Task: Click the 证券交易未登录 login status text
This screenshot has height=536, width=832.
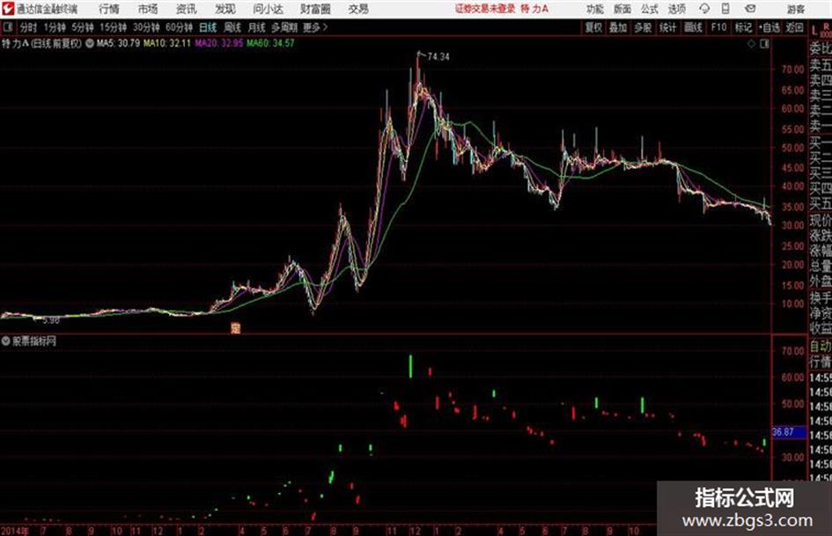Action: pos(485,9)
